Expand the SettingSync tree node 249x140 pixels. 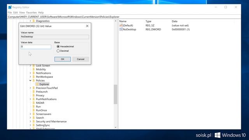30,125
